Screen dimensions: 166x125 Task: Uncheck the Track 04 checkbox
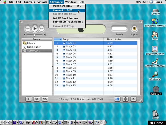coord(64,53)
